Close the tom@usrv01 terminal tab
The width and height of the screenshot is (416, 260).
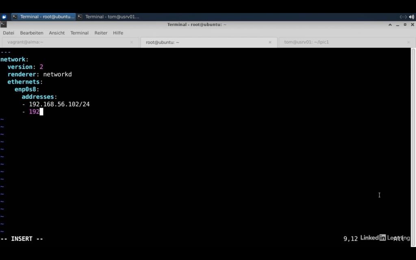tap(408, 42)
